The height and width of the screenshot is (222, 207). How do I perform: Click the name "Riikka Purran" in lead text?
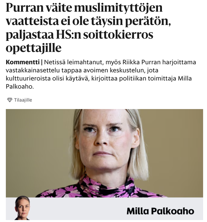click(141, 62)
